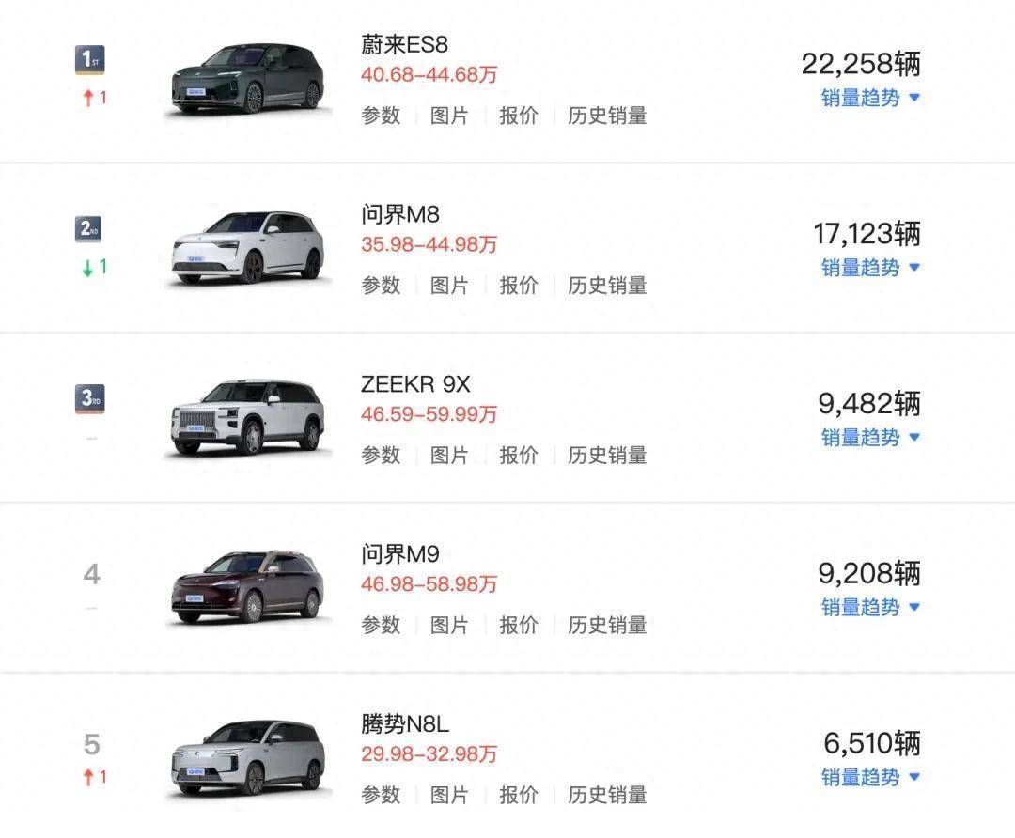Open the 蔚来ES8 car thumbnail
This screenshot has height=838, width=1015.
[247, 79]
